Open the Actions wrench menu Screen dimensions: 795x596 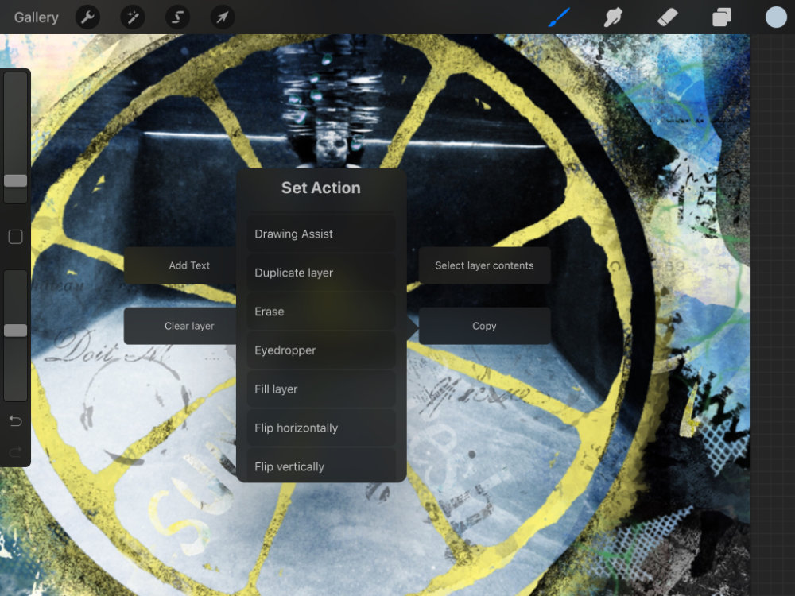87,17
